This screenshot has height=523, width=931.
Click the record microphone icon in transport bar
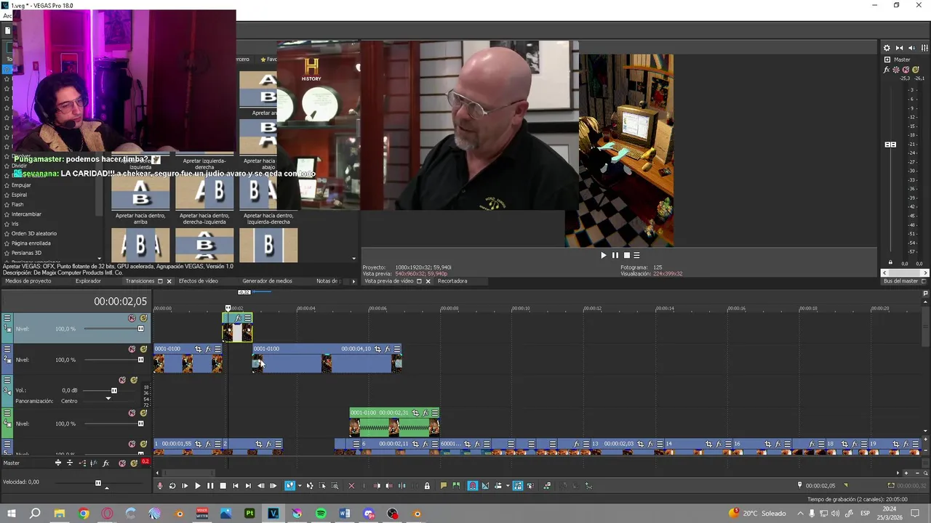pos(159,486)
